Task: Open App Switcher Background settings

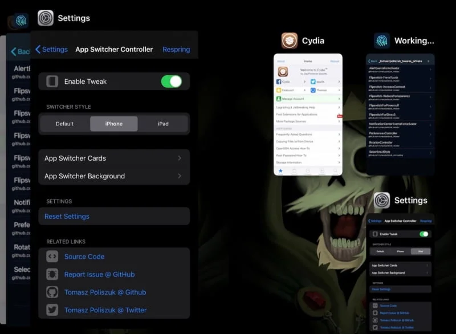Action: 114,176
